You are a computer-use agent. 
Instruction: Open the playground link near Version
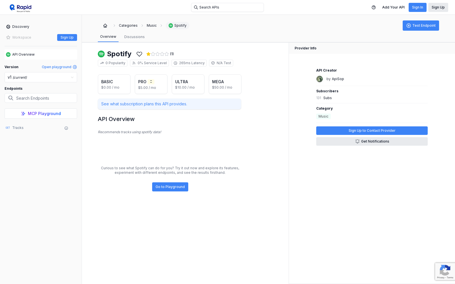point(59,67)
